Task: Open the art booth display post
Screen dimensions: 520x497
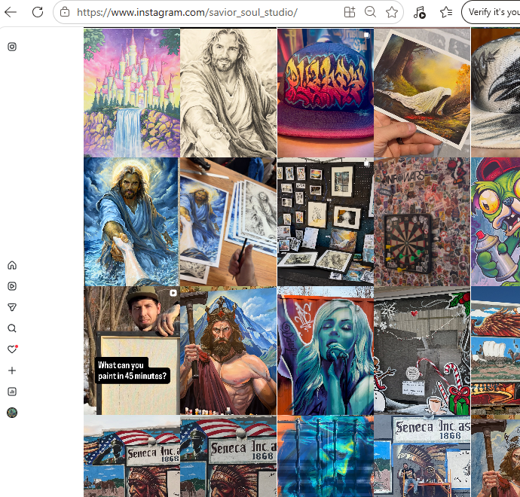Action: point(326,221)
